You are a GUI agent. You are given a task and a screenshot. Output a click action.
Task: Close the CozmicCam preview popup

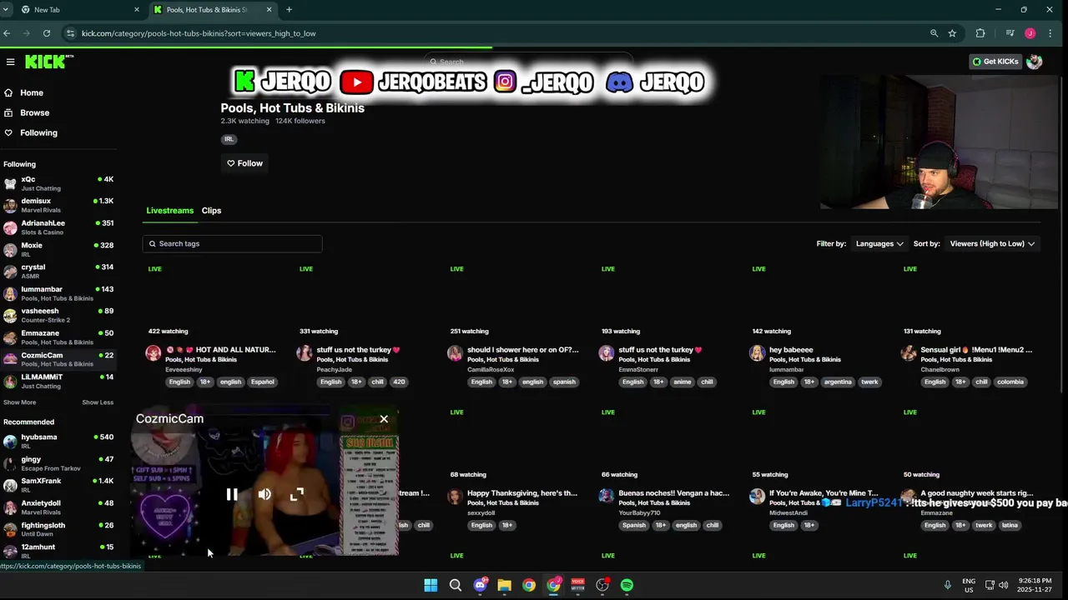pyautogui.click(x=384, y=419)
